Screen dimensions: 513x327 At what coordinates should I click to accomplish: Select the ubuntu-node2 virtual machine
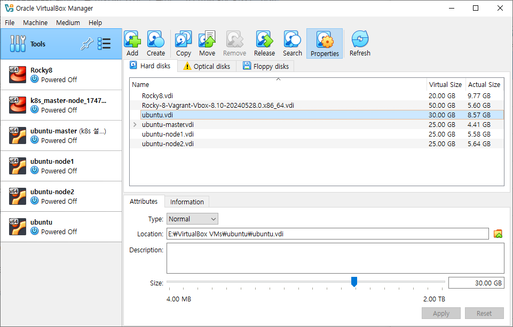click(x=61, y=196)
